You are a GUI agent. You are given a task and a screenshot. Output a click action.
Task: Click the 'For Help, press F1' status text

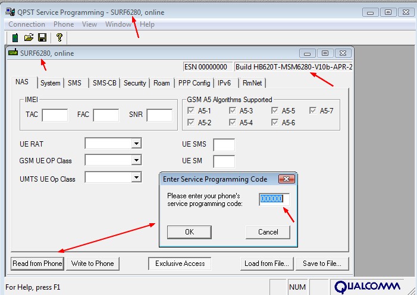[x=33, y=287]
